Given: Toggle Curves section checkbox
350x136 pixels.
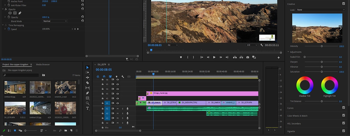Looking at the screenshot, I should (x=343, y=108).
